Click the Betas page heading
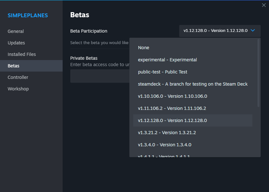Viewport: 269px width, 192px height. (80, 15)
